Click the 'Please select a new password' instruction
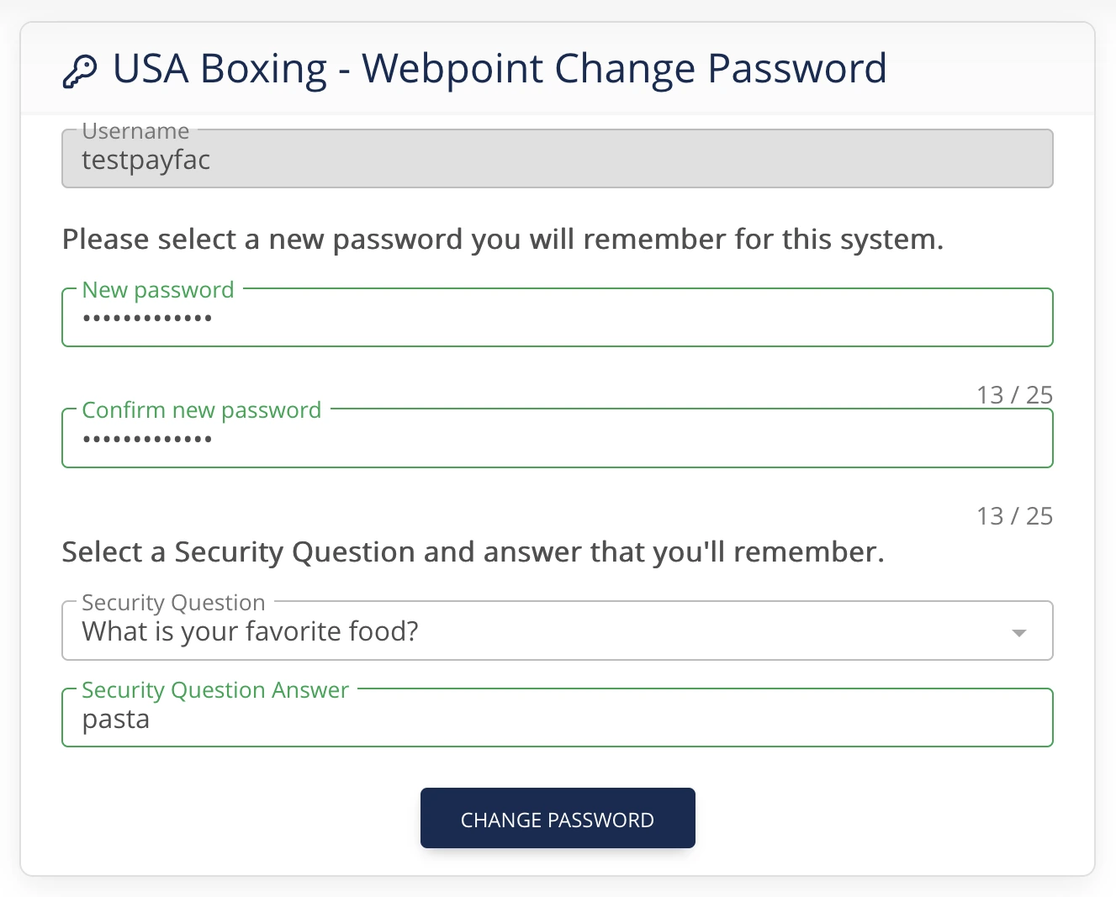Viewport: 1116px width, 897px height. pos(503,240)
